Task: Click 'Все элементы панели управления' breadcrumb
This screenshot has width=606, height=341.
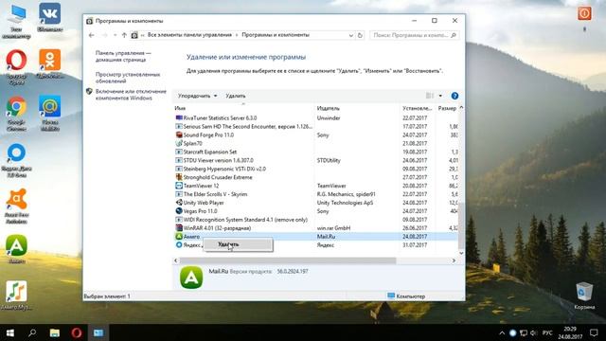Action: point(189,35)
